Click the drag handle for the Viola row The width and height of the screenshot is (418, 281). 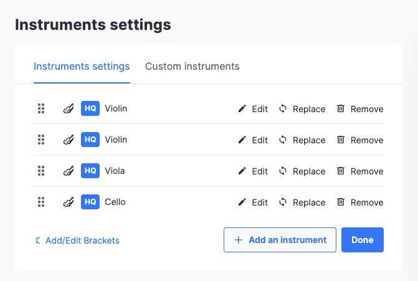[41, 171]
